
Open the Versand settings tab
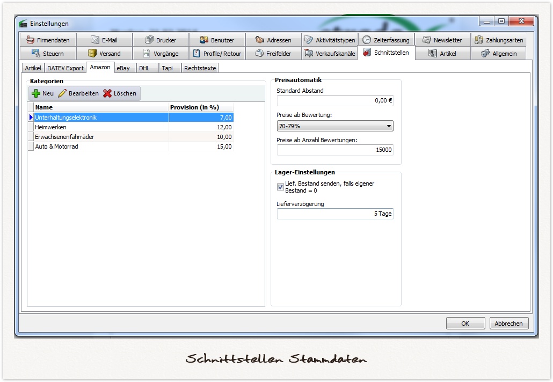point(104,54)
